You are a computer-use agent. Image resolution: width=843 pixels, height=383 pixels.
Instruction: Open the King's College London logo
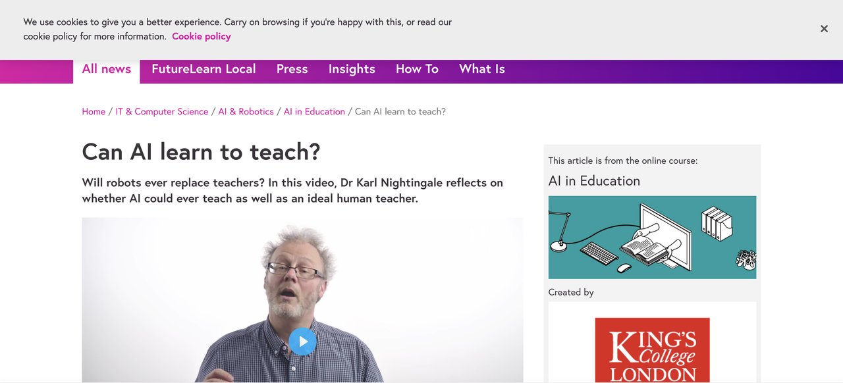pos(652,351)
